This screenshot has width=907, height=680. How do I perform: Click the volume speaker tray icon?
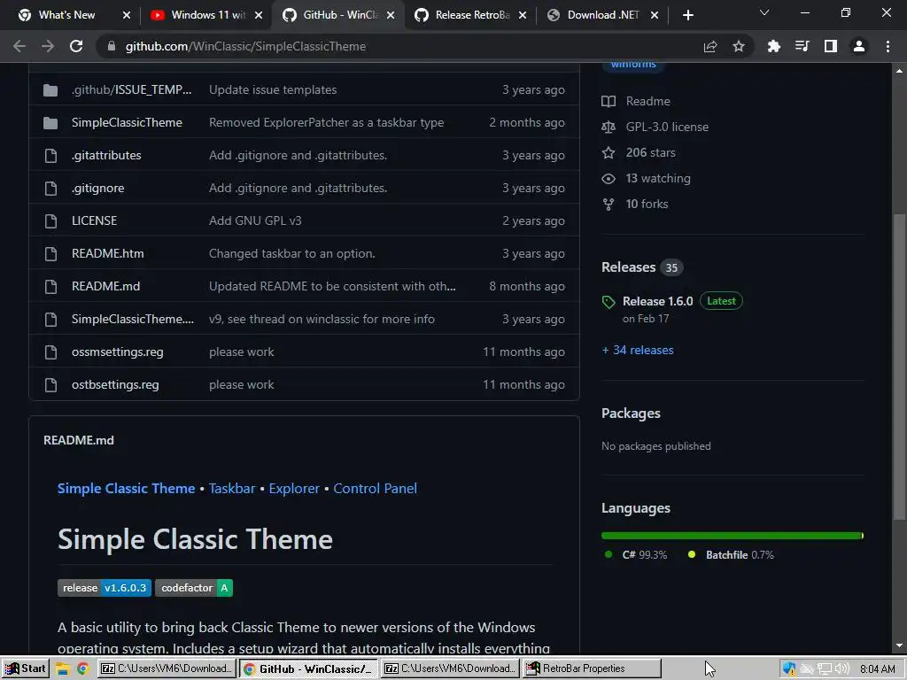[842, 669]
